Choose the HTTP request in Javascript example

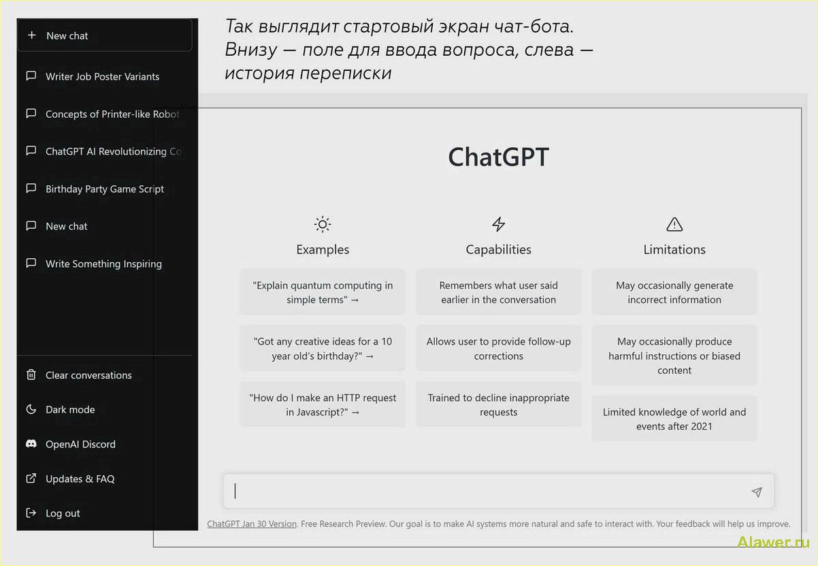pos(323,405)
